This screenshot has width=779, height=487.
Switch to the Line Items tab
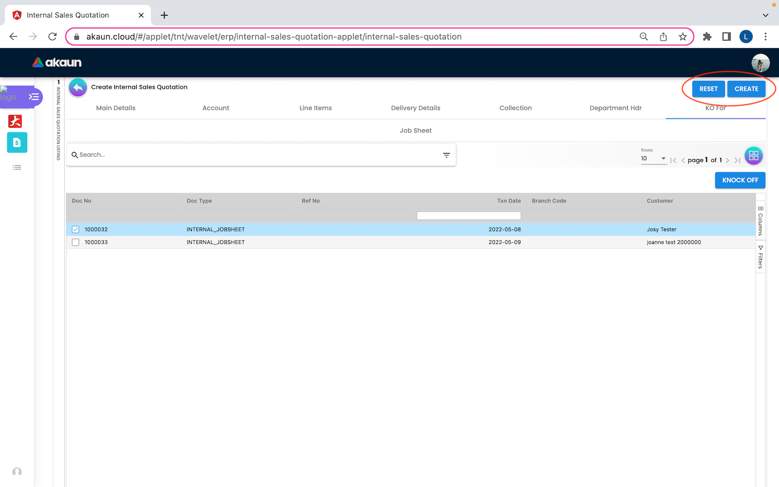[x=315, y=108]
